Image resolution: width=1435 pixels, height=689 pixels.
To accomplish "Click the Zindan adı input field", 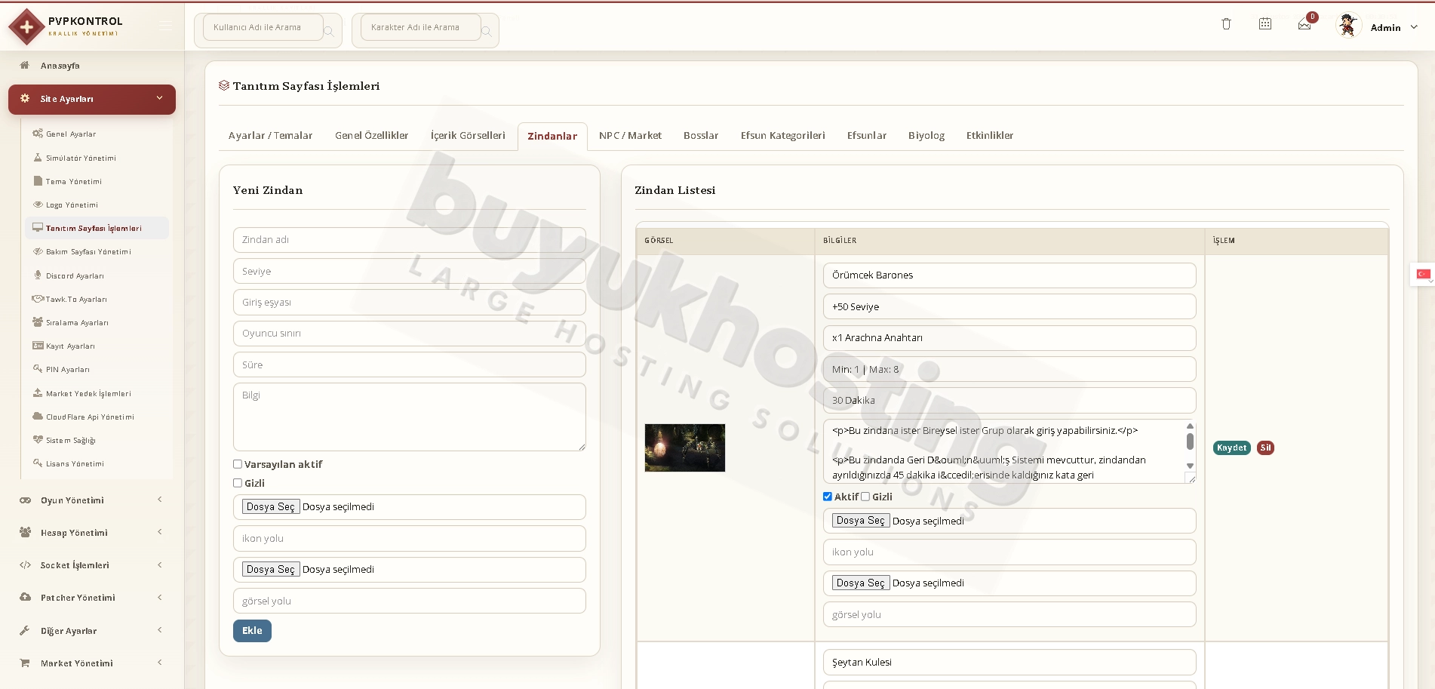I will pyautogui.click(x=410, y=240).
